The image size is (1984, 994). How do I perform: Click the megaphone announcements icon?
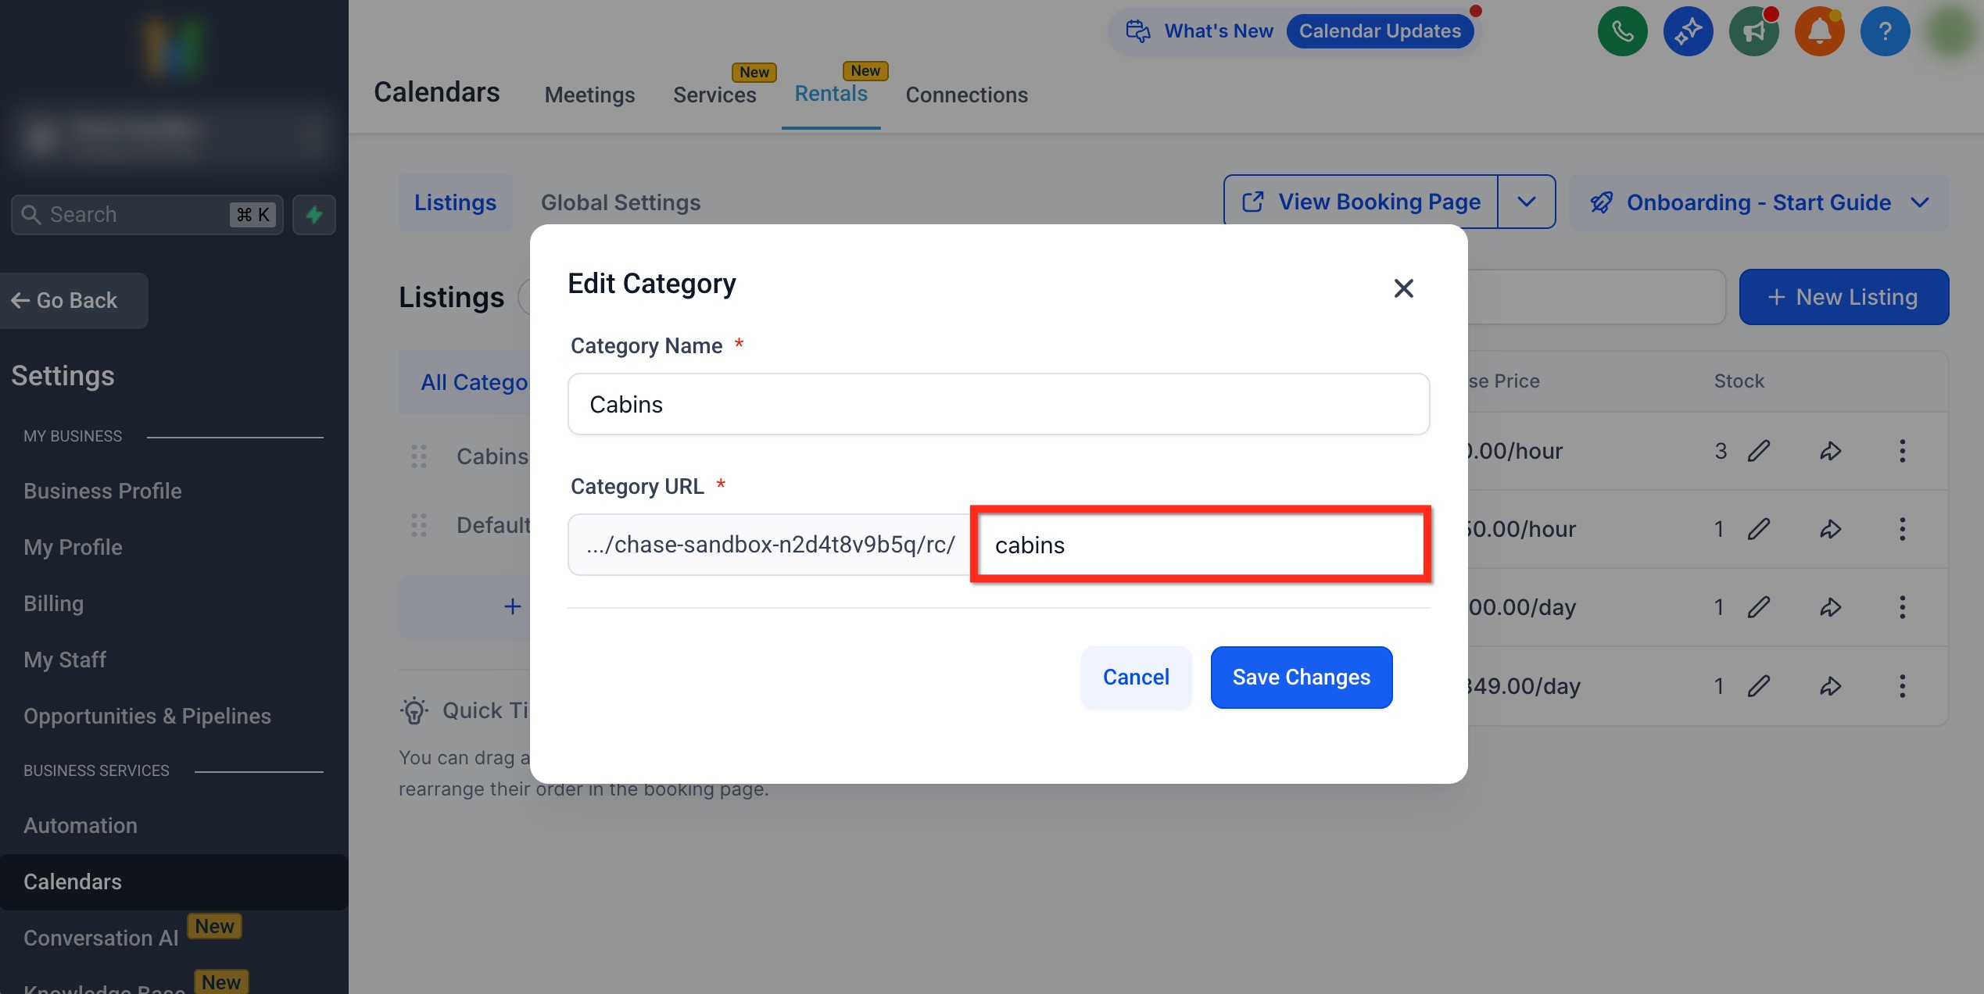coord(1753,32)
